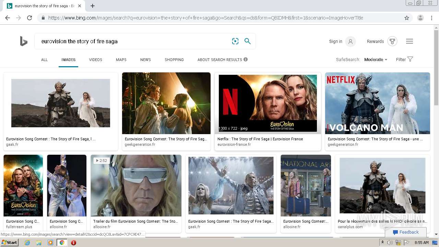This screenshot has width=439, height=247.
Task: Open media player taskbar icon
Action: [x=50, y=243]
